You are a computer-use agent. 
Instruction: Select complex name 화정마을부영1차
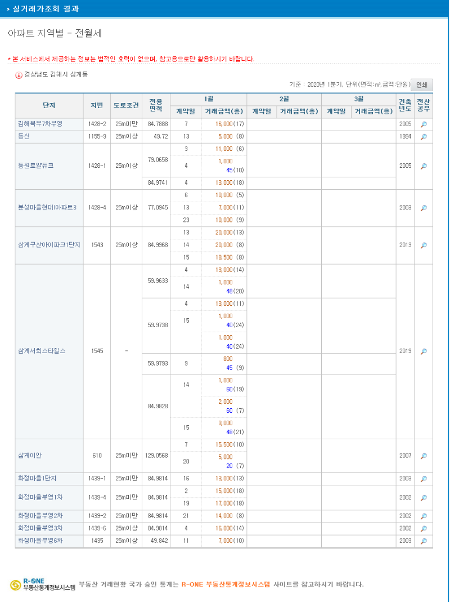point(40,497)
